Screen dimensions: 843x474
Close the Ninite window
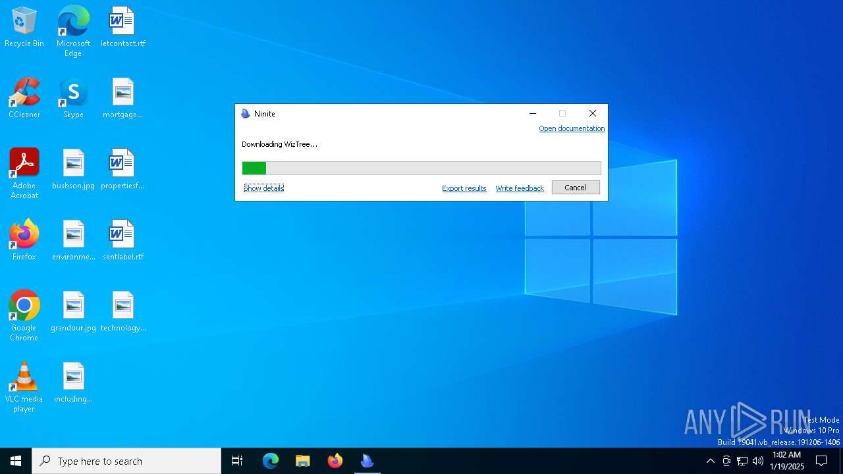pos(593,114)
